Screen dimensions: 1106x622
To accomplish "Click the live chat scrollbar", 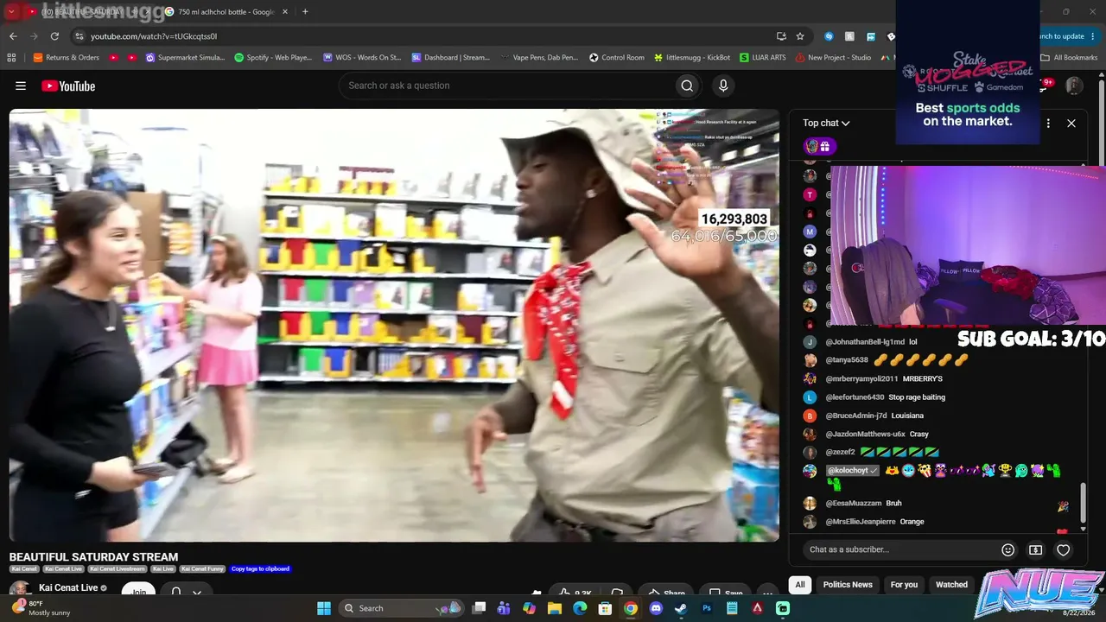I will (1083, 501).
